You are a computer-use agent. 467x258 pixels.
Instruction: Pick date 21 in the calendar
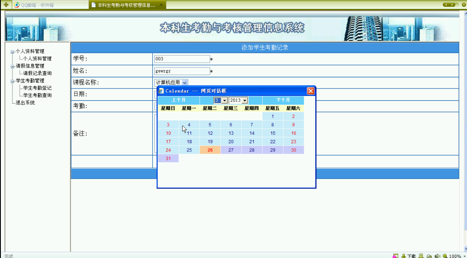pyautogui.click(x=252, y=142)
